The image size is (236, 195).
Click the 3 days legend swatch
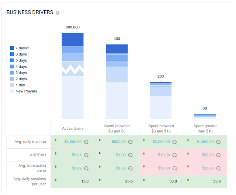click(x=12, y=73)
